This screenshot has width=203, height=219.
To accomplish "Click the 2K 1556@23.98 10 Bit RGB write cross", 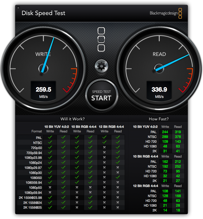I will tap(77, 198).
